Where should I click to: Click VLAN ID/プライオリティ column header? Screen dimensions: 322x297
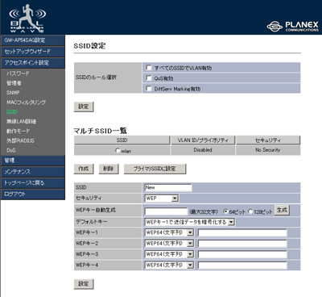(203, 140)
